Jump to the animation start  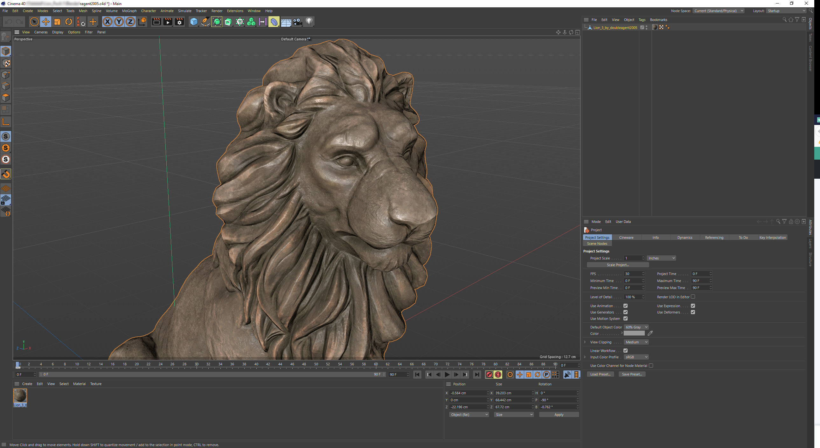click(x=417, y=375)
